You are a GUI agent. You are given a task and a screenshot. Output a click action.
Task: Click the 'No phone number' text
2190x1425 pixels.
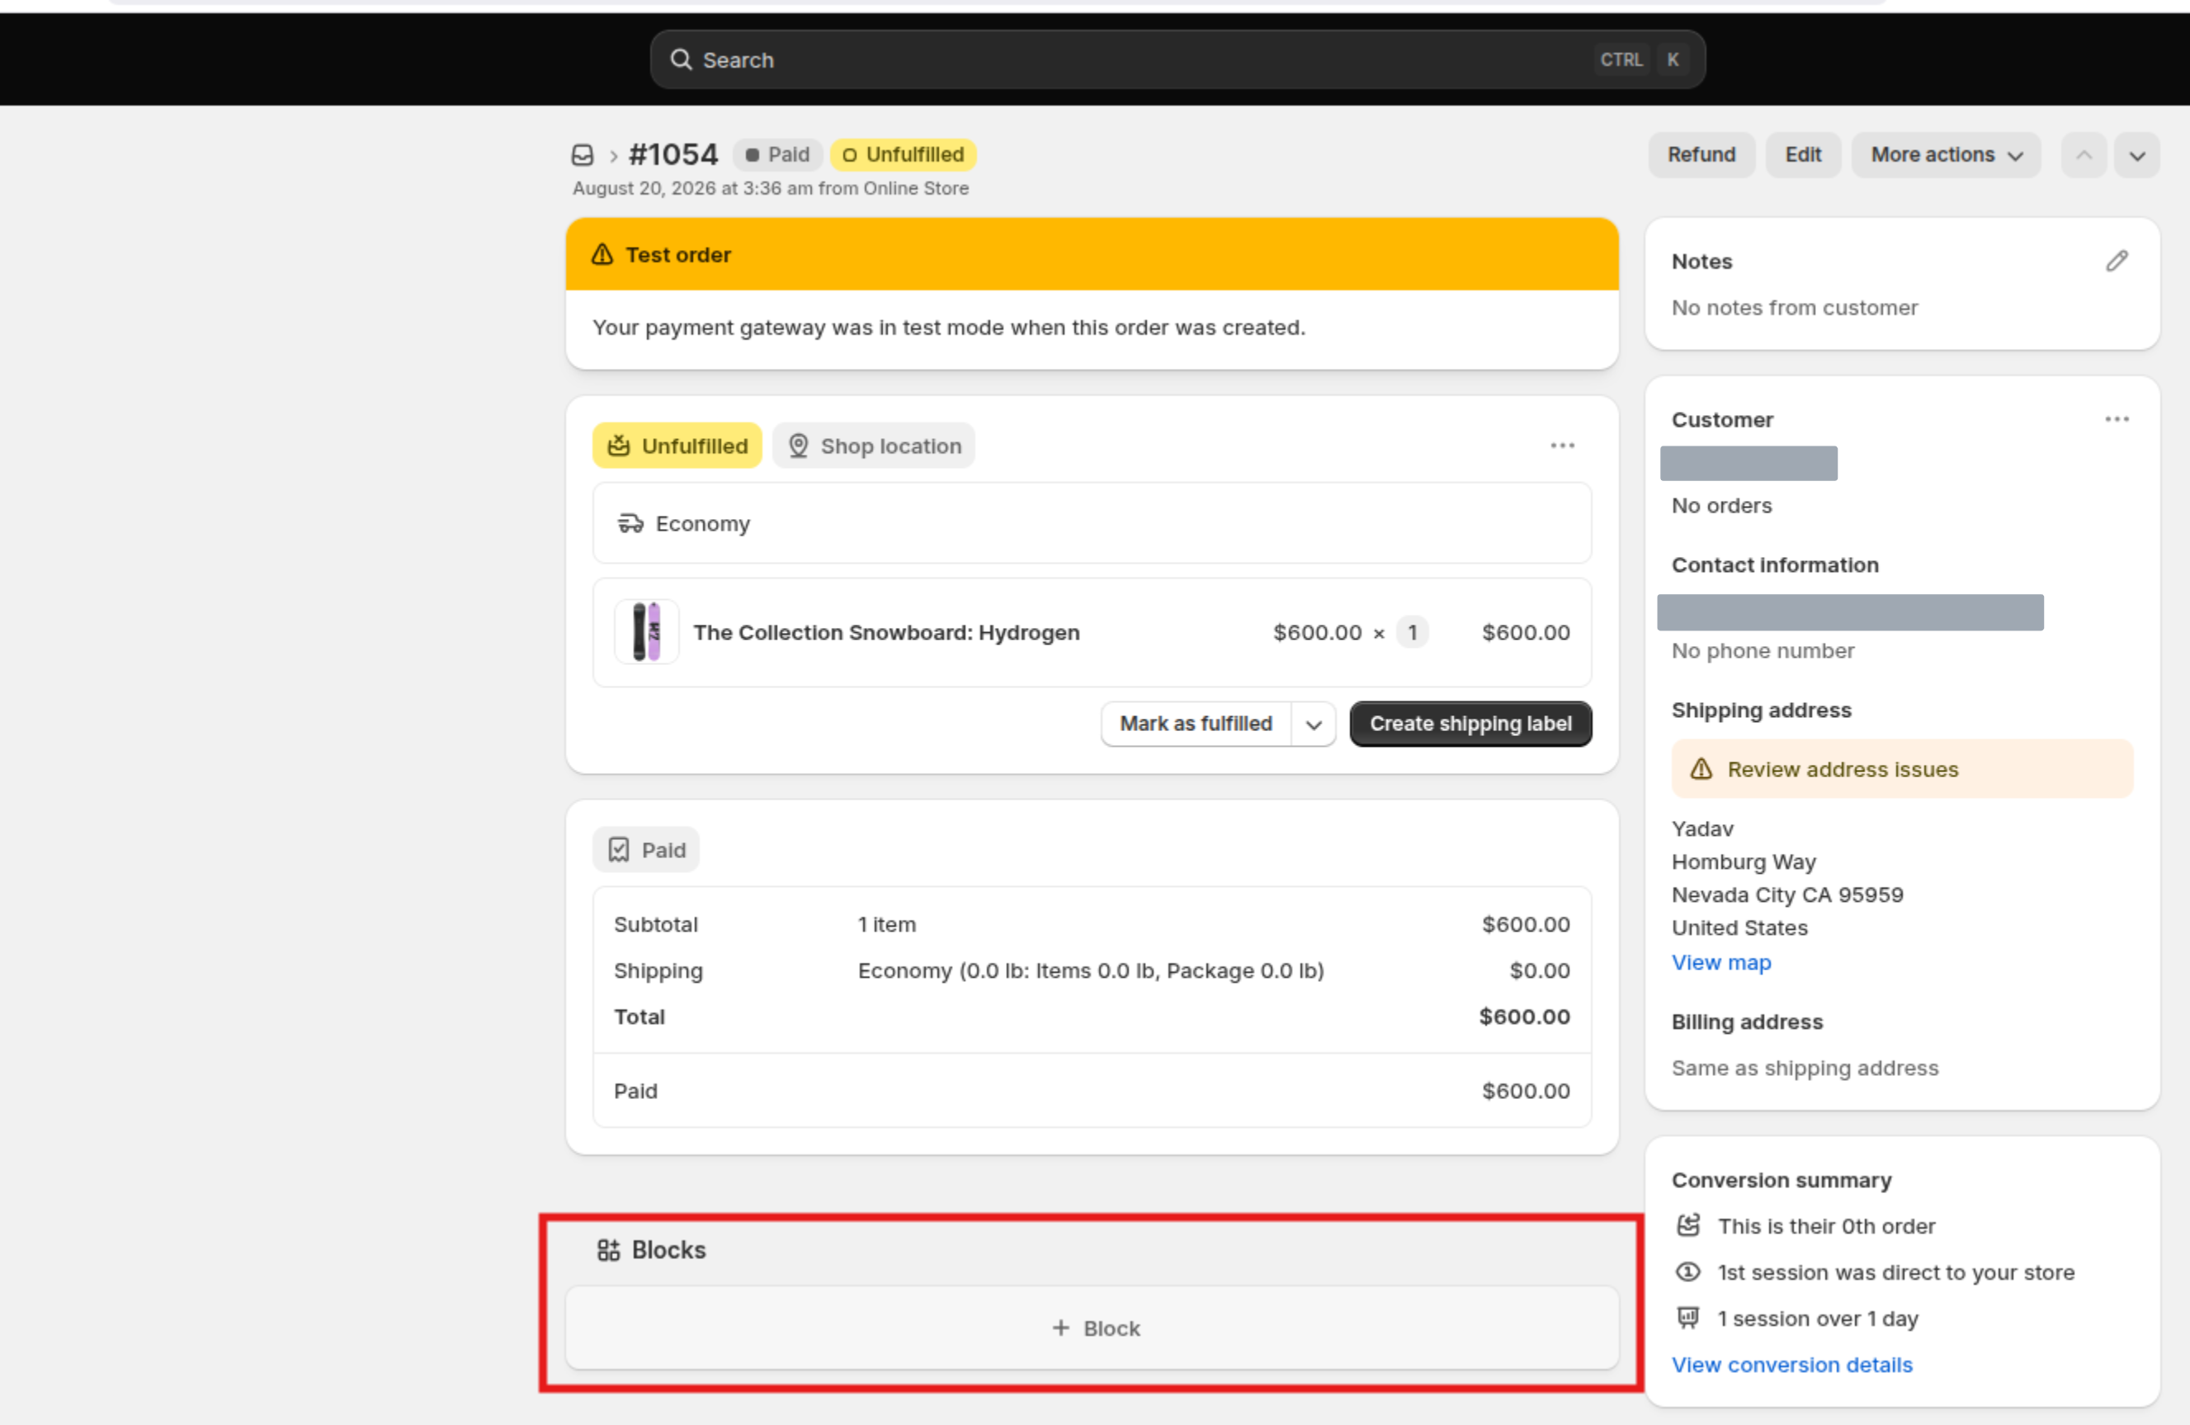1762,650
